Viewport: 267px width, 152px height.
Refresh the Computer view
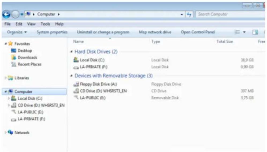pos(189,14)
